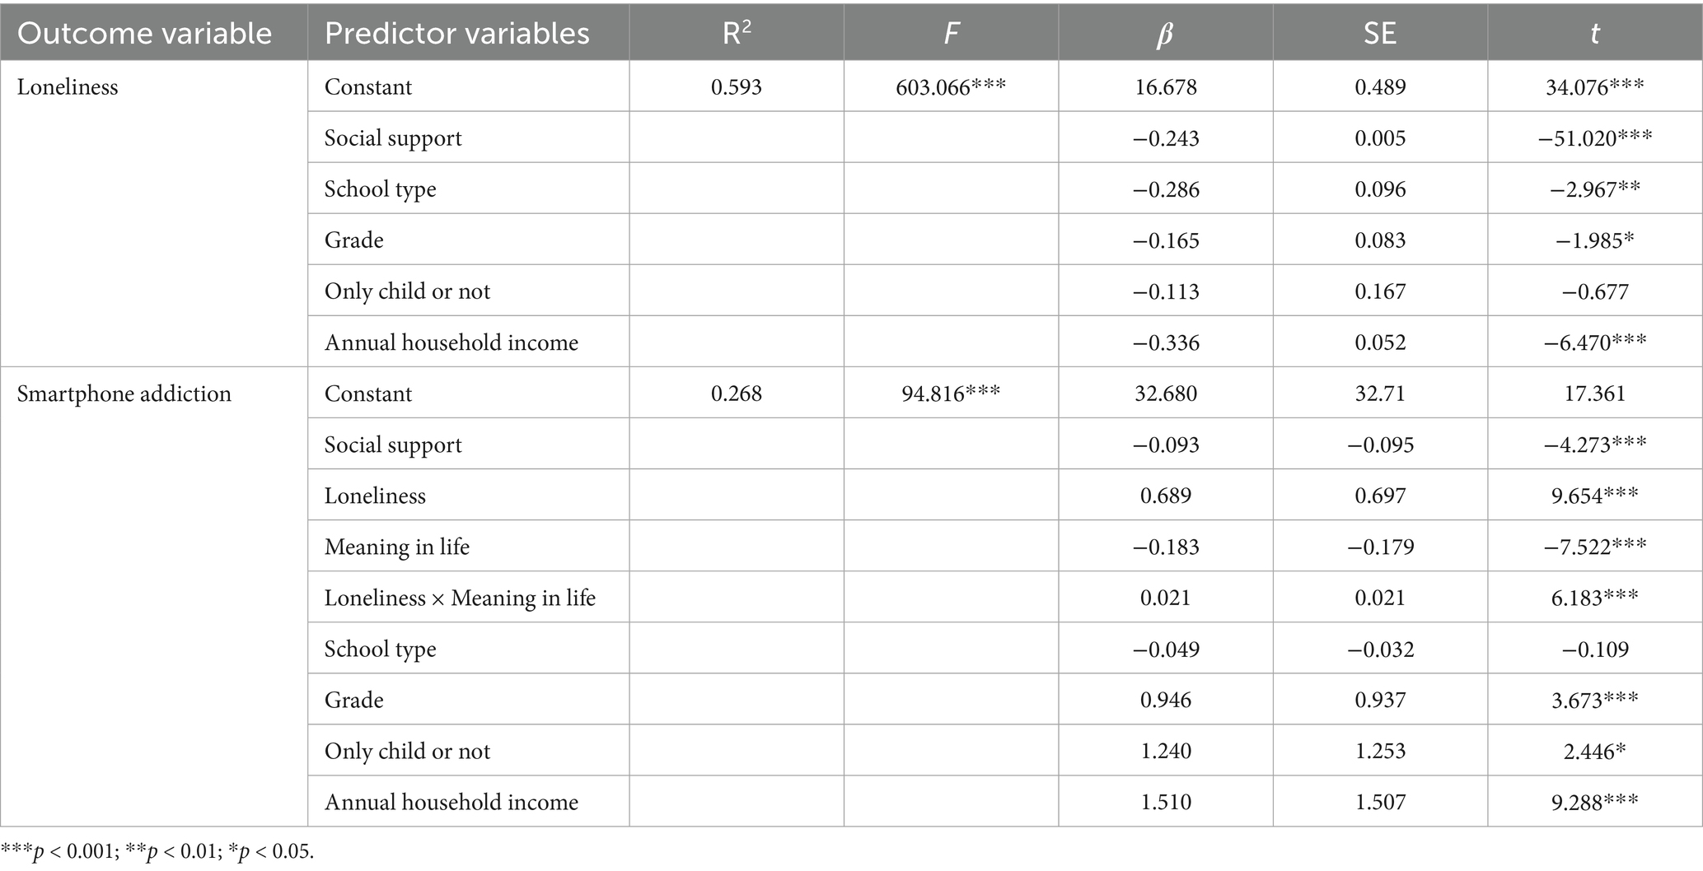1703x871 pixels.
Task: Select the Loneliness outcome variable cell
Action: (68, 87)
